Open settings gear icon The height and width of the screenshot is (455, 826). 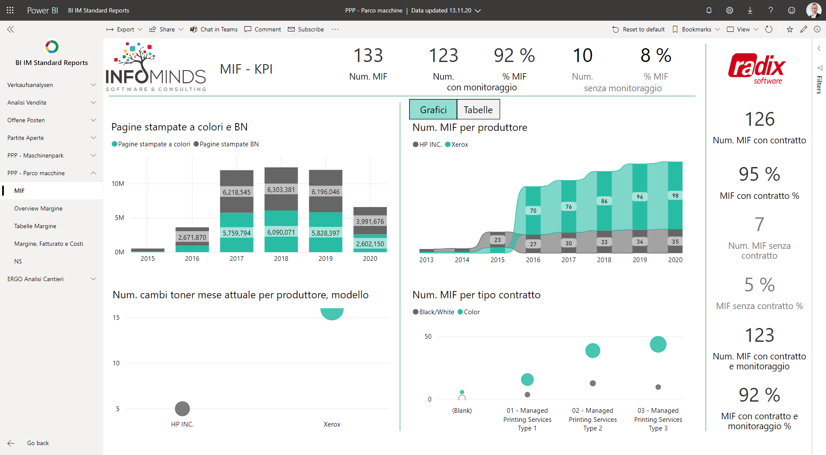[730, 10]
